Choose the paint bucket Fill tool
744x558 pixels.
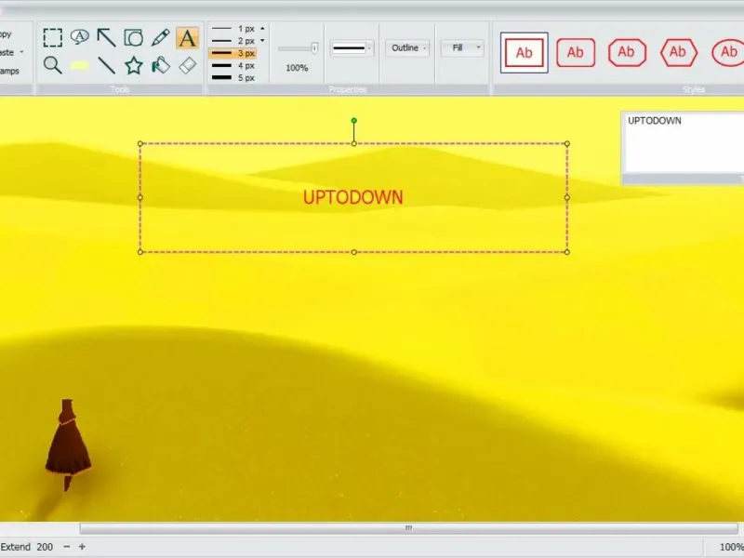(x=160, y=65)
